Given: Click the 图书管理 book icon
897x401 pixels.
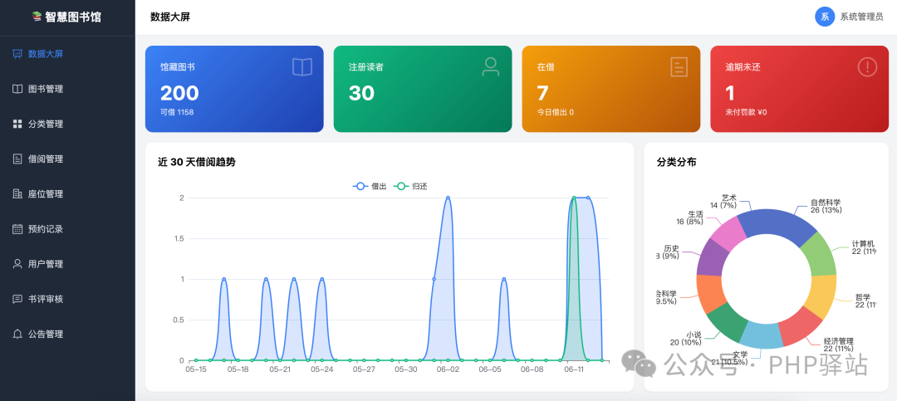Looking at the screenshot, I should click(x=17, y=89).
